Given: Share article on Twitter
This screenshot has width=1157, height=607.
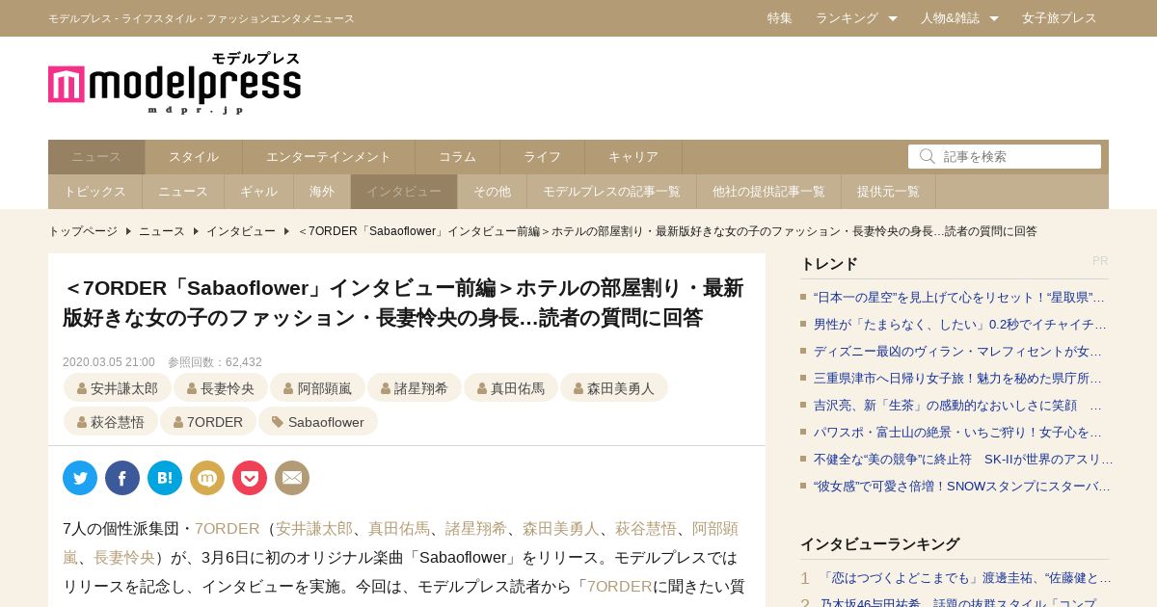Looking at the screenshot, I should [x=80, y=478].
